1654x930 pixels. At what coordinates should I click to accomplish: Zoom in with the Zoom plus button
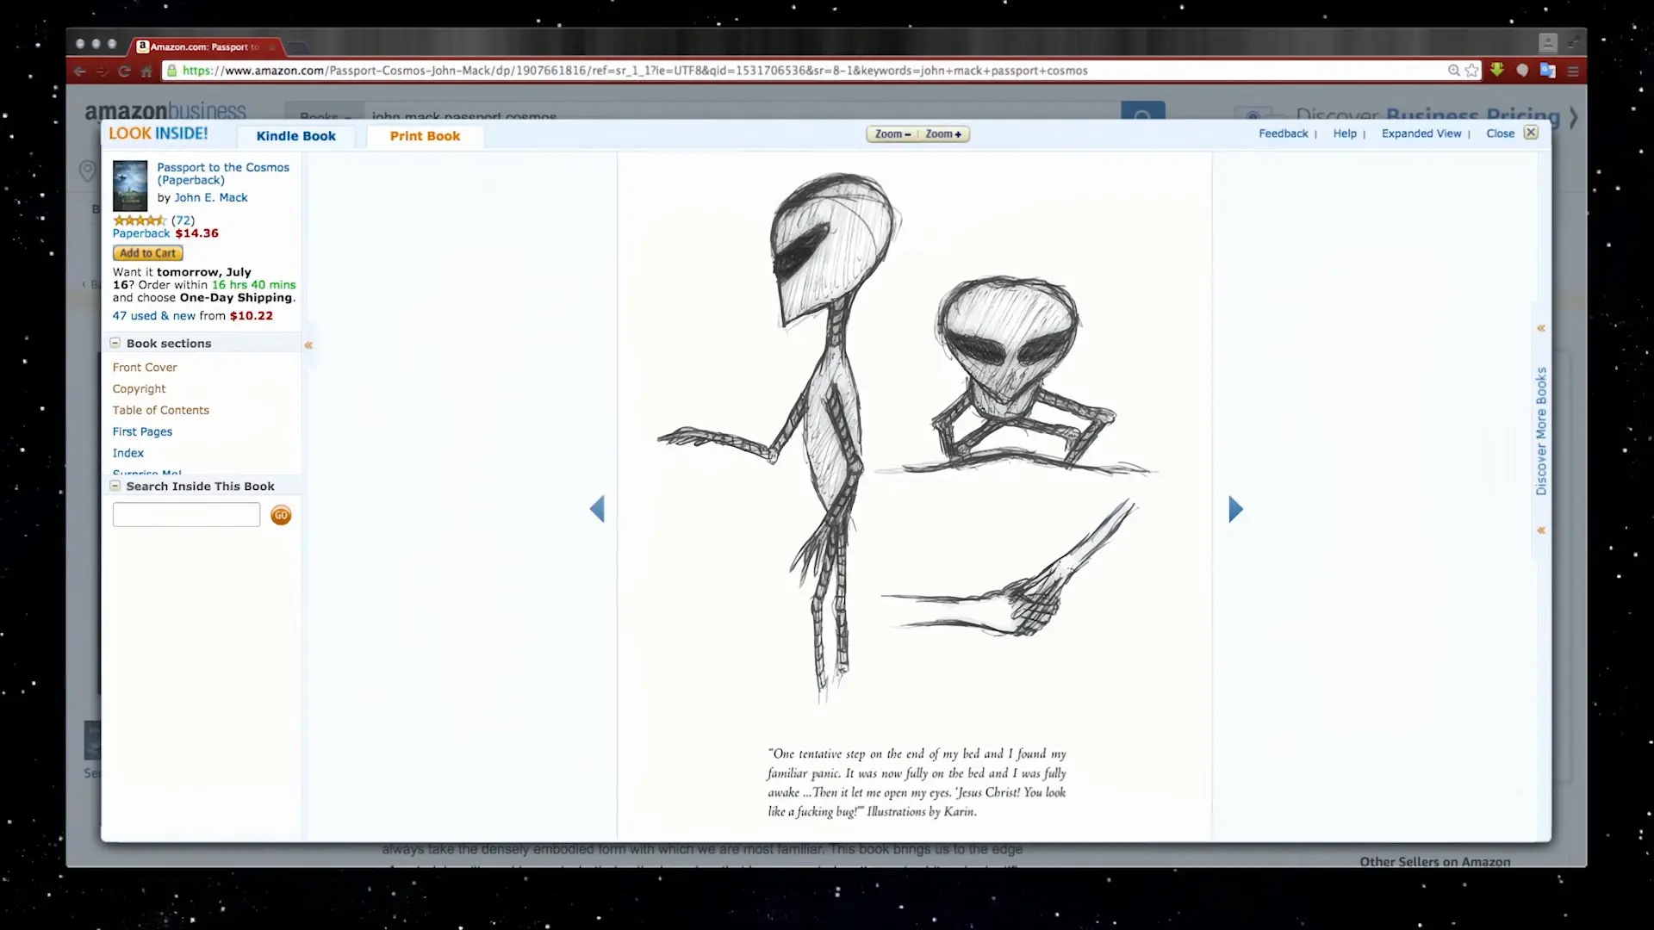click(944, 134)
